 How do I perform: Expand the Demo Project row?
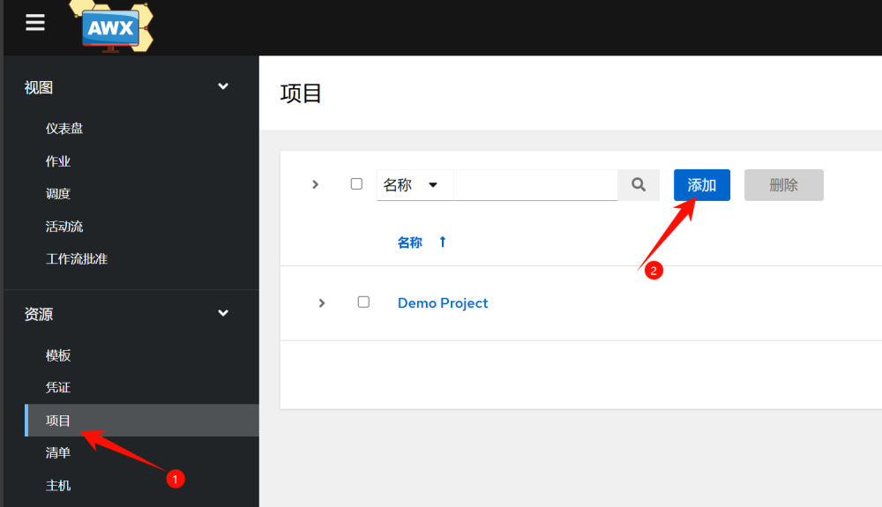click(x=322, y=303)
